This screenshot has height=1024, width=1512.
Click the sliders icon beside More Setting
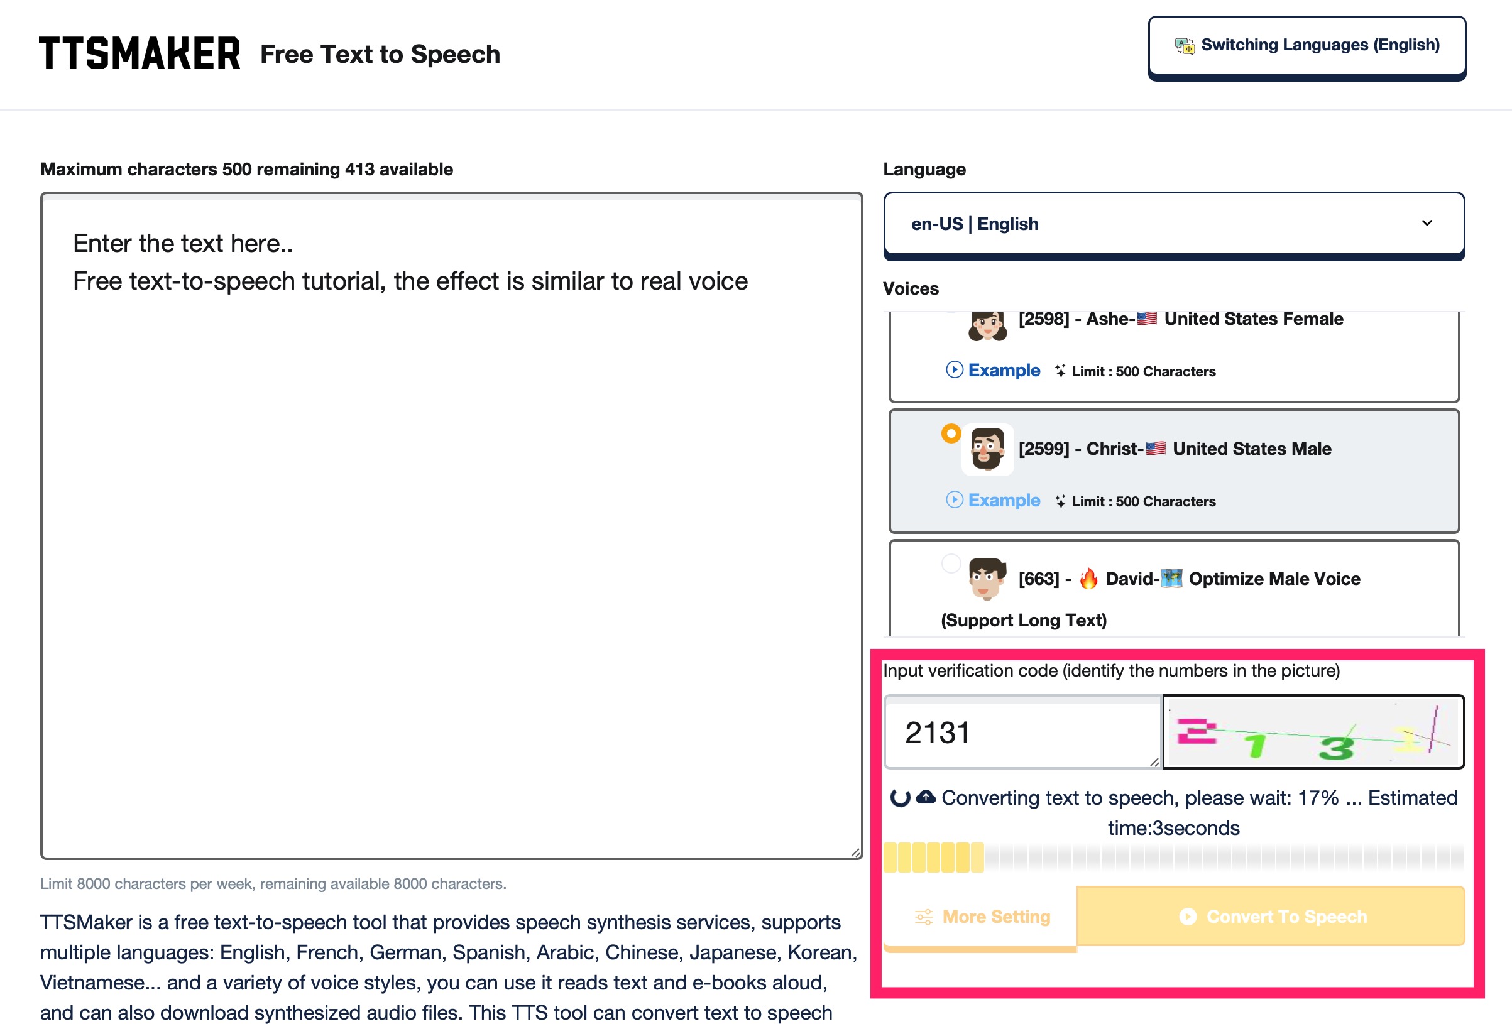point(924,917)
